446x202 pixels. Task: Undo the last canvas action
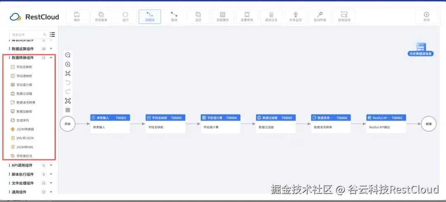pyautogui.click(x=68, y=83)
